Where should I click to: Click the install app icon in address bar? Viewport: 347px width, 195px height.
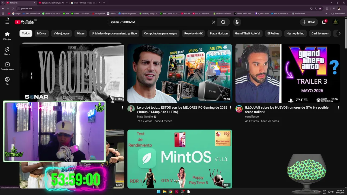(311, 8)
